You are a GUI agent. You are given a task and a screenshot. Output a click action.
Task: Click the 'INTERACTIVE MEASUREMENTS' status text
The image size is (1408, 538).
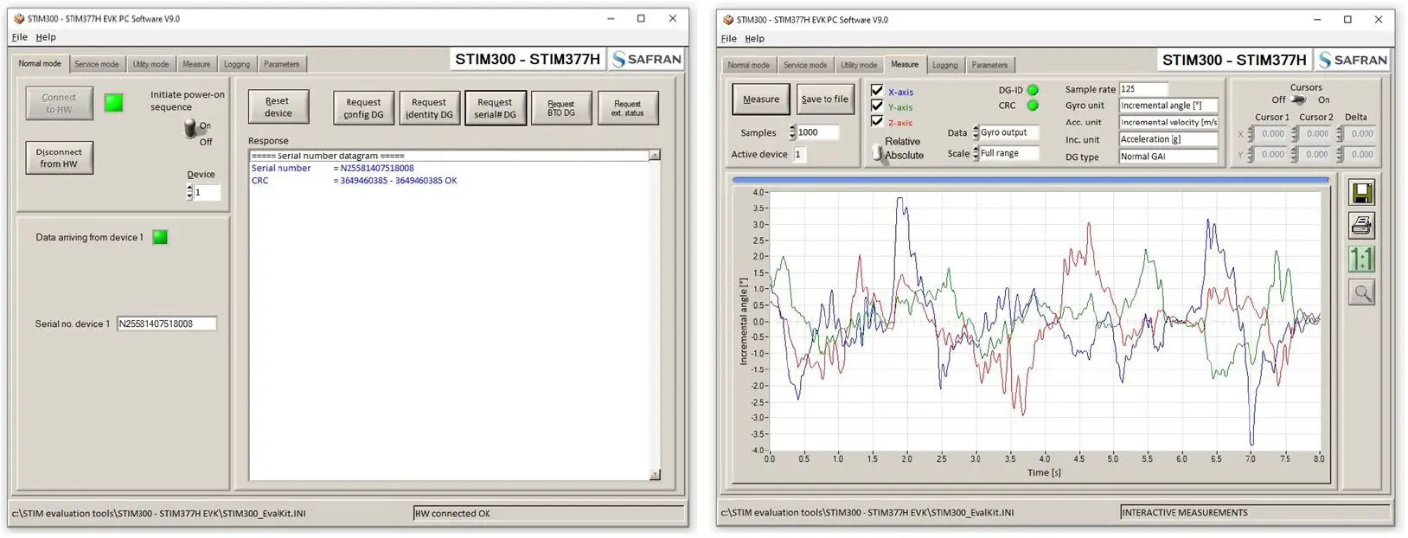[1185, 513]
